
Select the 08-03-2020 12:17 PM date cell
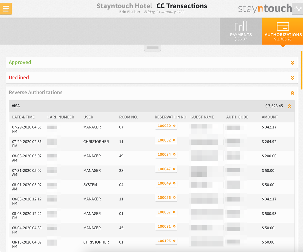pyautogui.click(x=27, y=201)
